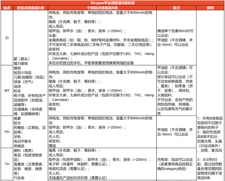Select the '站点' header cell
225x181 pixels.
[x=7, y=8]
